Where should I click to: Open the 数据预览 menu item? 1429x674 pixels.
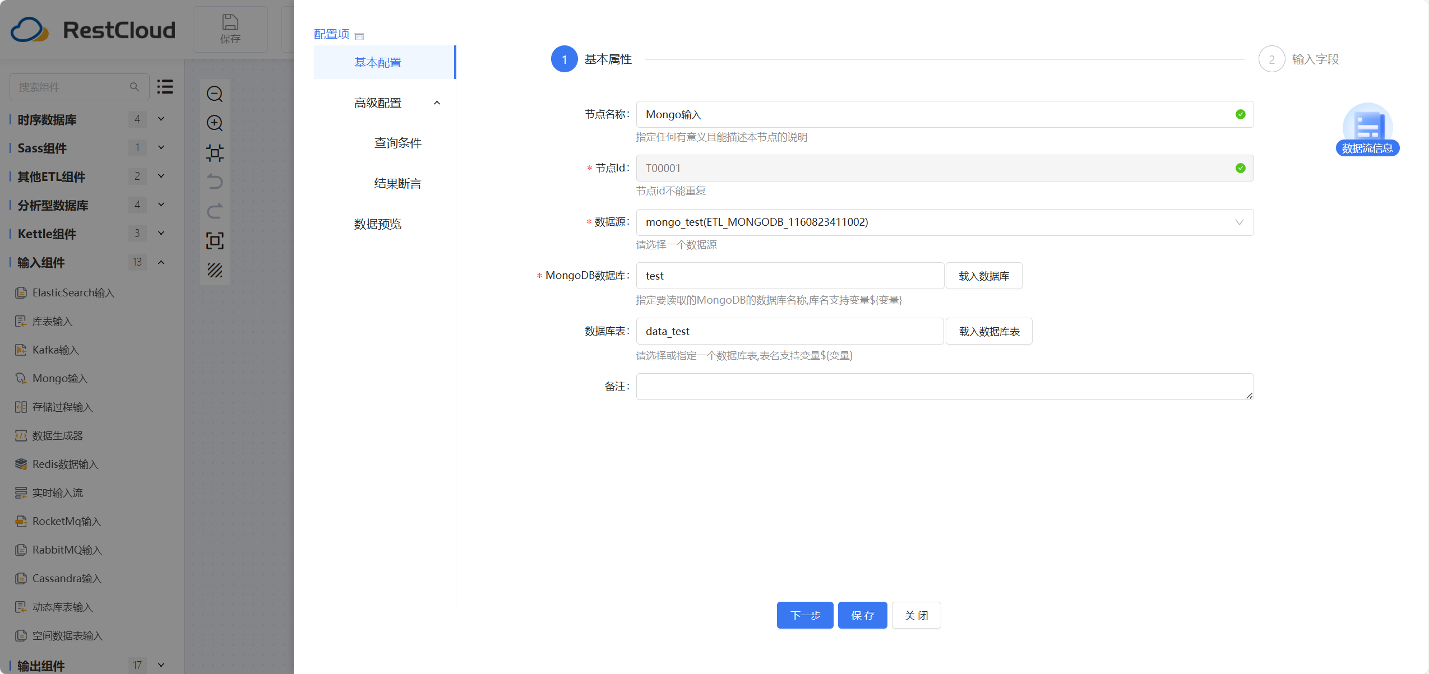tap(377, 224)
